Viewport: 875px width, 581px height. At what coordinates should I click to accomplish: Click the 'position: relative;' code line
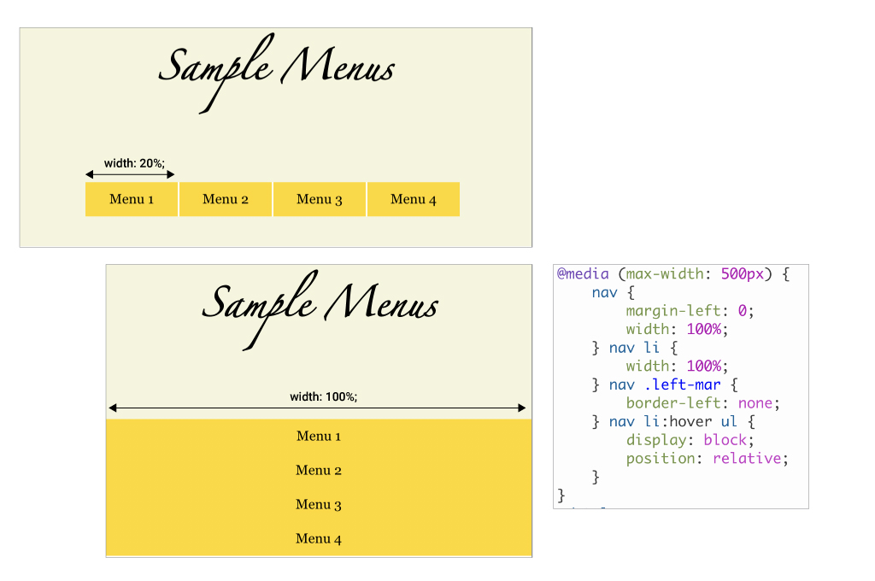click(x=707, y=458)
